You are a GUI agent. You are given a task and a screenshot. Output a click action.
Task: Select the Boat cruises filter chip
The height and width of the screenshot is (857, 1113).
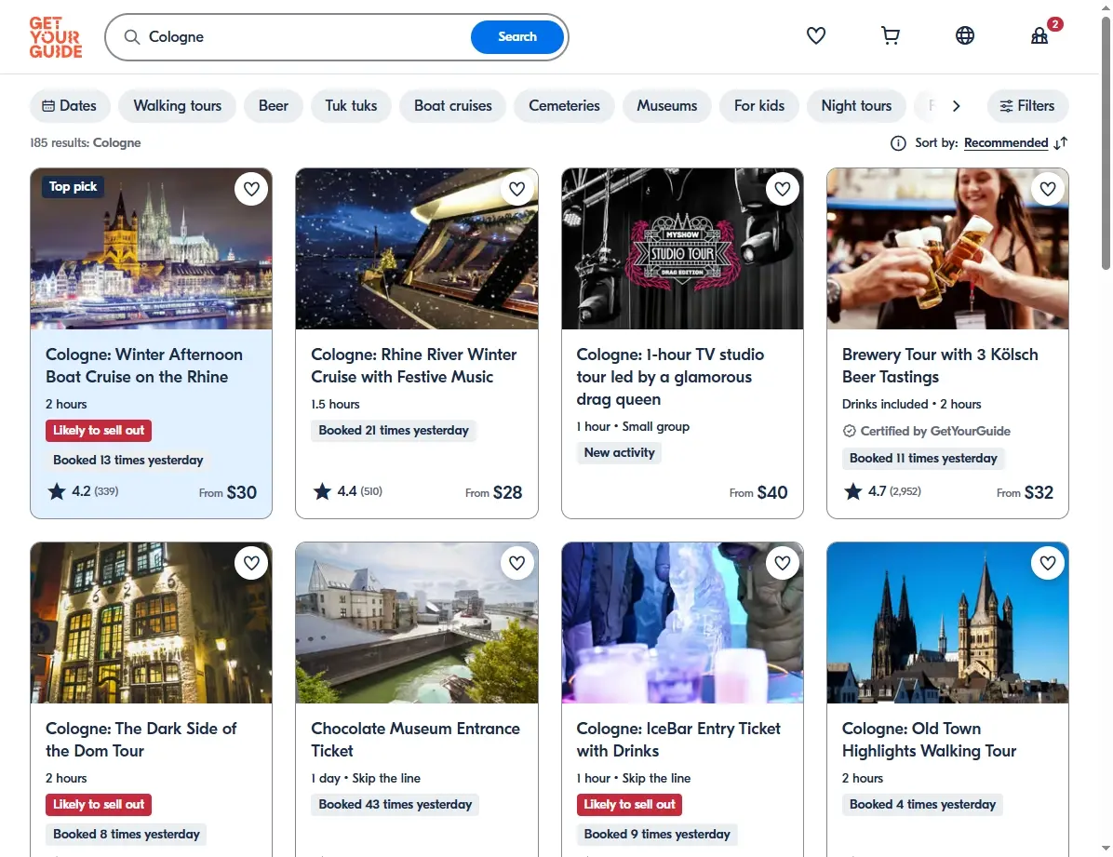click(453, 106)
